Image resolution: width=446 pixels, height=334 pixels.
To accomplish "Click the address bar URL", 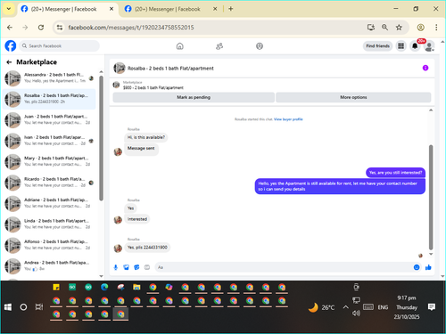I will coord(131,28).
